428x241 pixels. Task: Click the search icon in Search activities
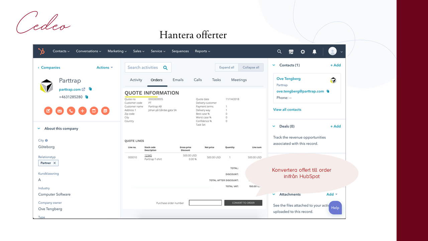(x=165, y=68)
